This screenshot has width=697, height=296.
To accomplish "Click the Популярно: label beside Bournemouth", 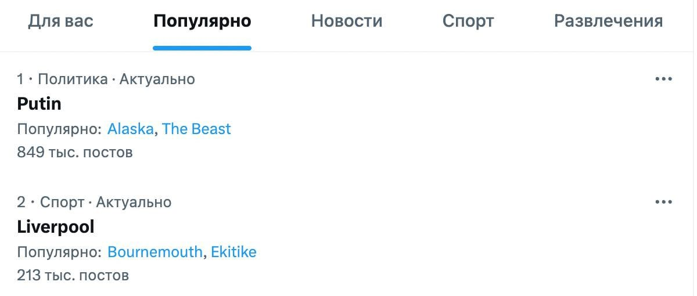I will (59, 252).
